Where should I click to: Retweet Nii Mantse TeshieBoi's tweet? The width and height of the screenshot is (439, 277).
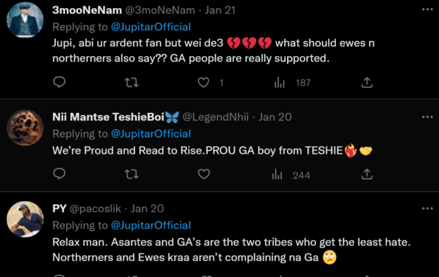[131, 175]
